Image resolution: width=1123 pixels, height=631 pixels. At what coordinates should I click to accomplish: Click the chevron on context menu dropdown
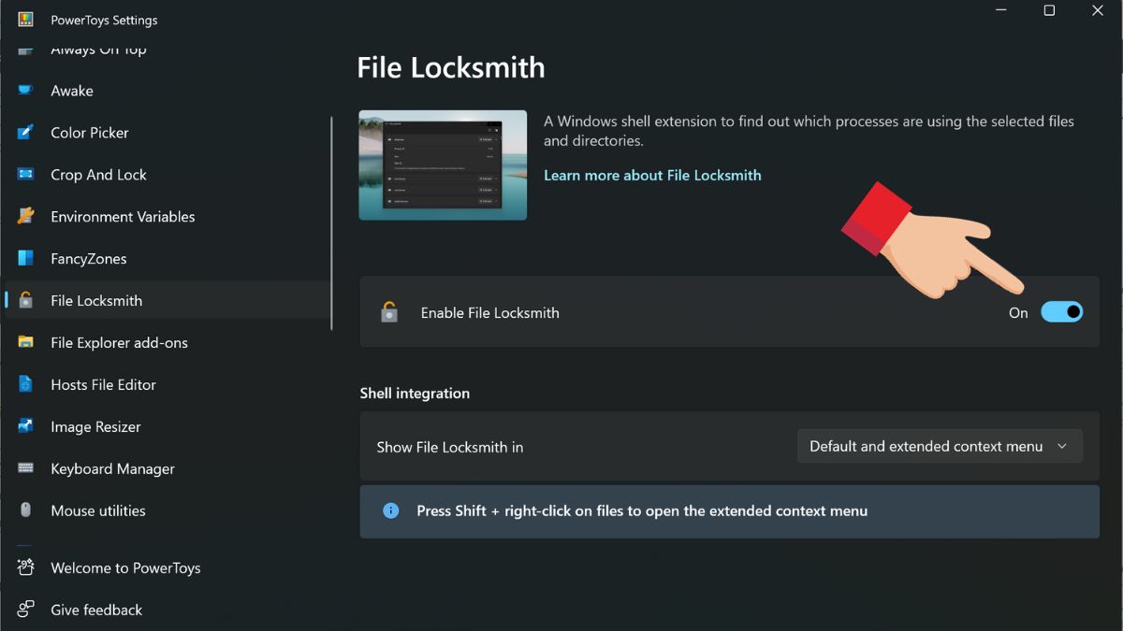tap(1062, 447)
